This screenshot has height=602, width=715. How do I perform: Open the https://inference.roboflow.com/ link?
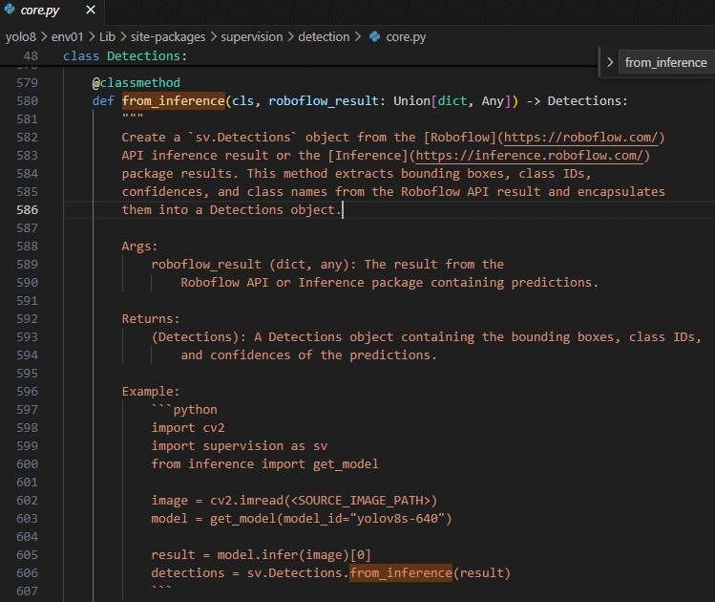pos(530,156)
